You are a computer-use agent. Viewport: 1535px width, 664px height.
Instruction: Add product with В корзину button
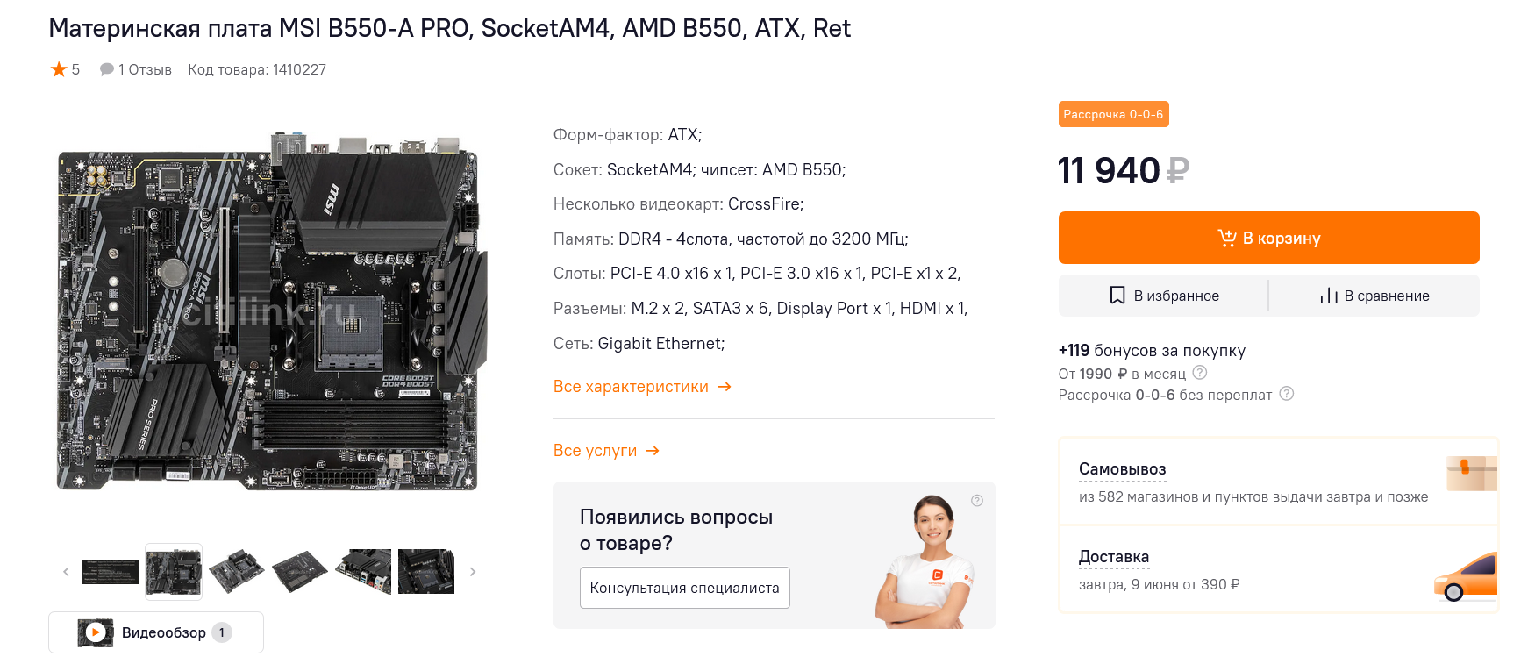1268,238
